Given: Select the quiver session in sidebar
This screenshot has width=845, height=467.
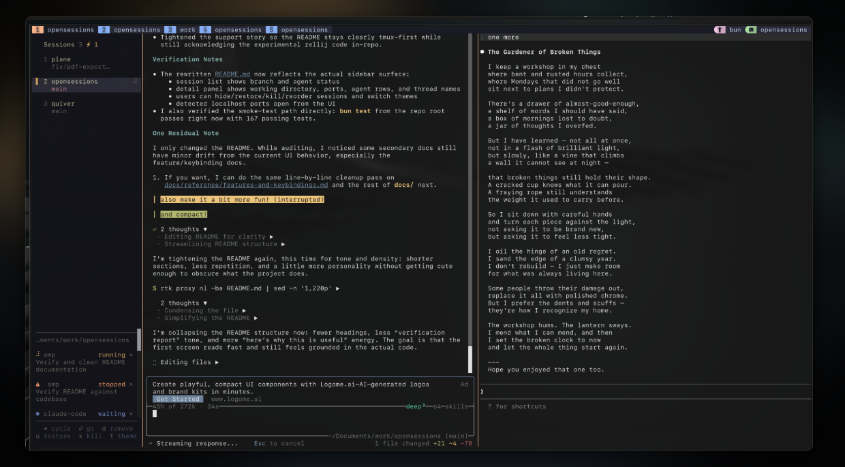Looking at the screenshot, I should pos(63,104).
